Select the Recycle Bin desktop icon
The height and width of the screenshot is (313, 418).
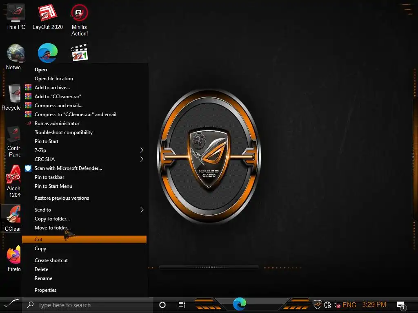coord(11,97)
